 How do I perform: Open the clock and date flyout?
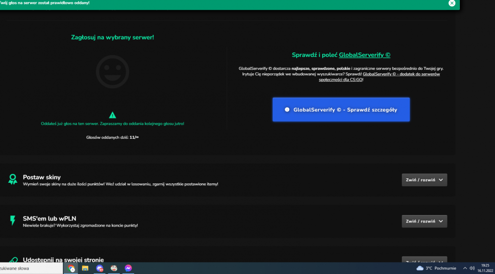click(485, 269)
